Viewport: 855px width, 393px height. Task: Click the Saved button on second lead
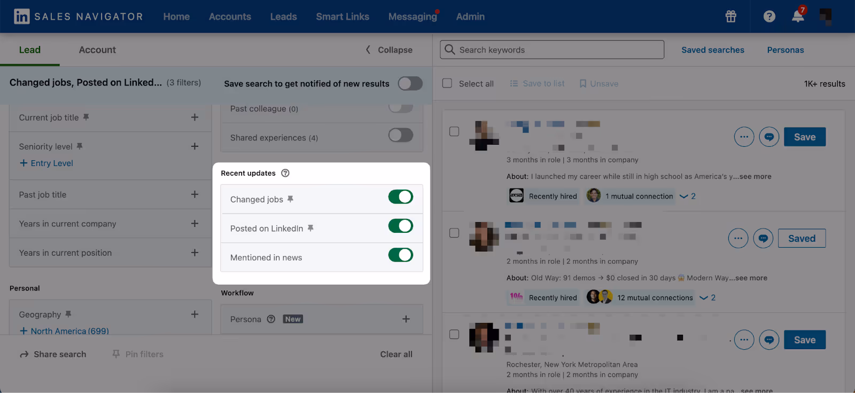pyautogui.click(x=802, y=238)
